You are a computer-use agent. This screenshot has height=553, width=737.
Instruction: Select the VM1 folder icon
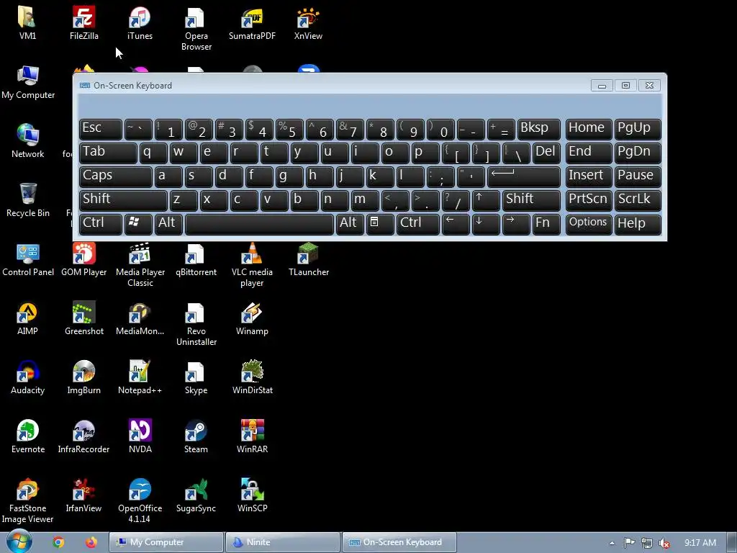(x=27, y=22)
